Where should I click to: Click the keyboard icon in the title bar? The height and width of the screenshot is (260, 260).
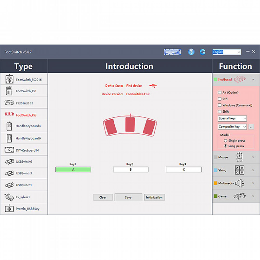172,52
